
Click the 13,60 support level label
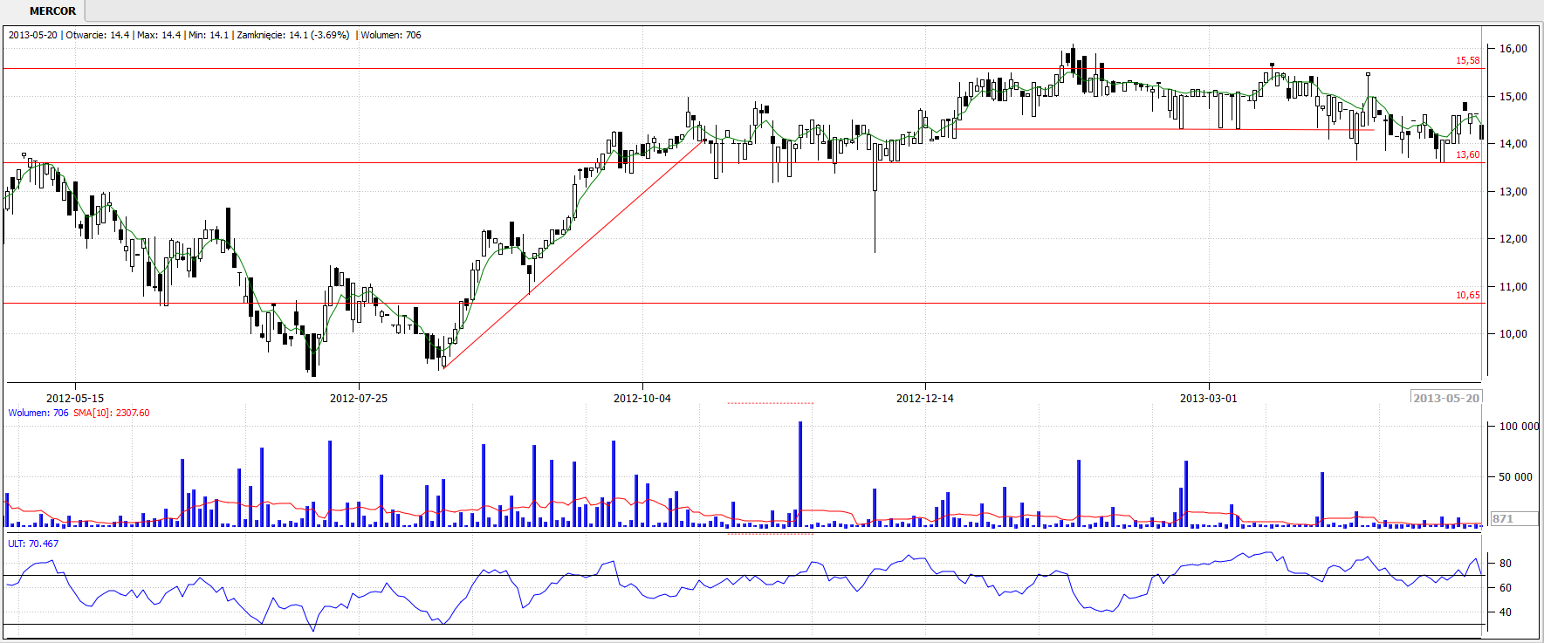tap(1467, 154)
